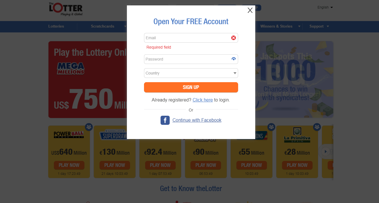The height and width of the screenshot is (203, 379).
Task: Click Continue with Facebook link
Action: 197,120
